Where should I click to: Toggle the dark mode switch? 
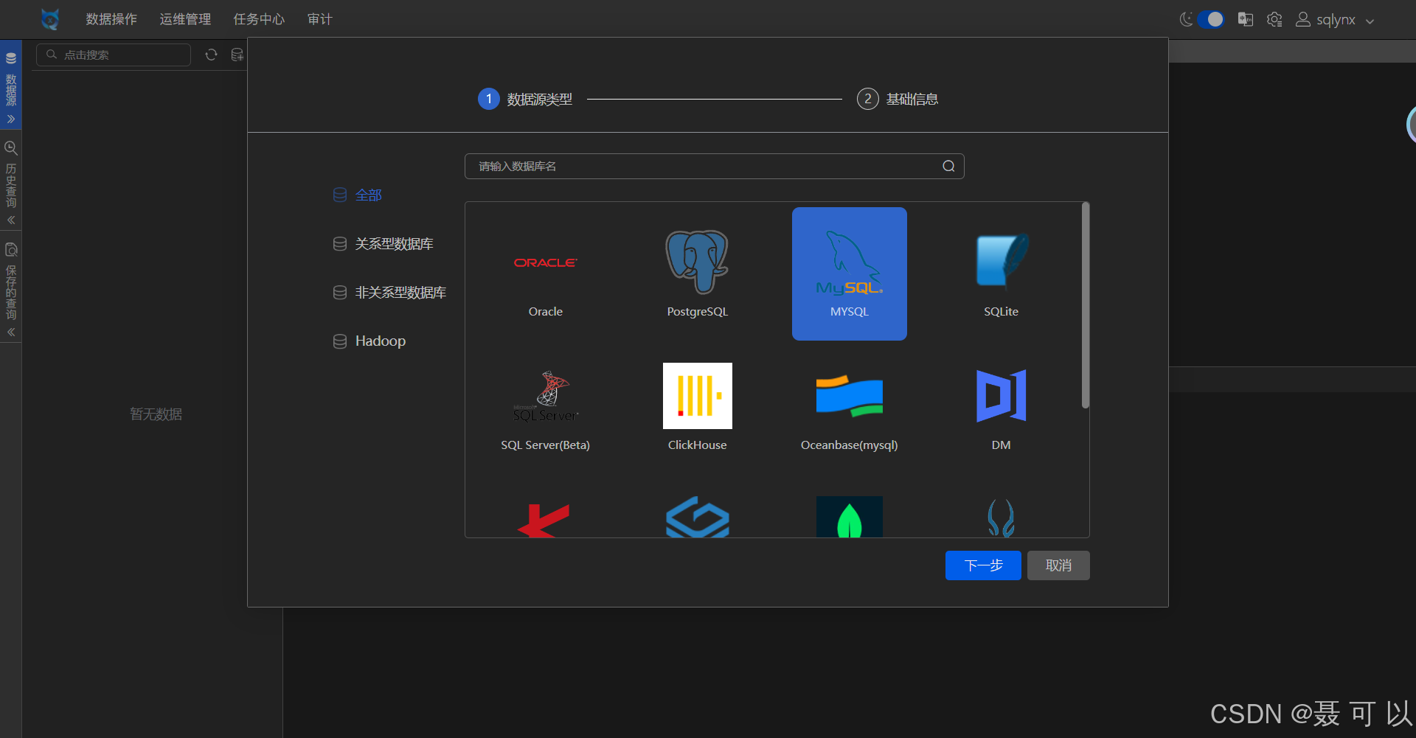[1210, 19]
